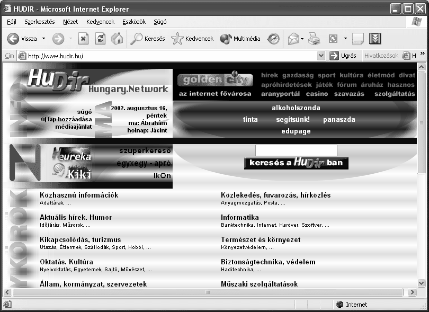Open the Aktuális hírek. Humor category

click(76, 217)
